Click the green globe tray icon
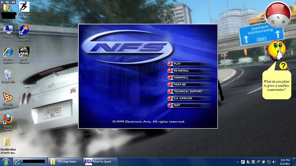Image resolution: width=296 pixels, height=166 pixels. tap(259, 162)
